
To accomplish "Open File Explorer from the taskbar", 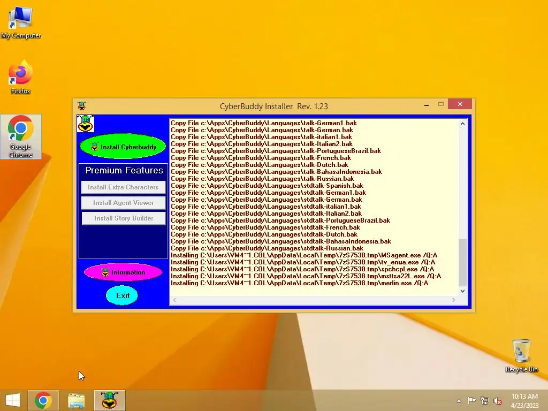I will pos(76,400).
